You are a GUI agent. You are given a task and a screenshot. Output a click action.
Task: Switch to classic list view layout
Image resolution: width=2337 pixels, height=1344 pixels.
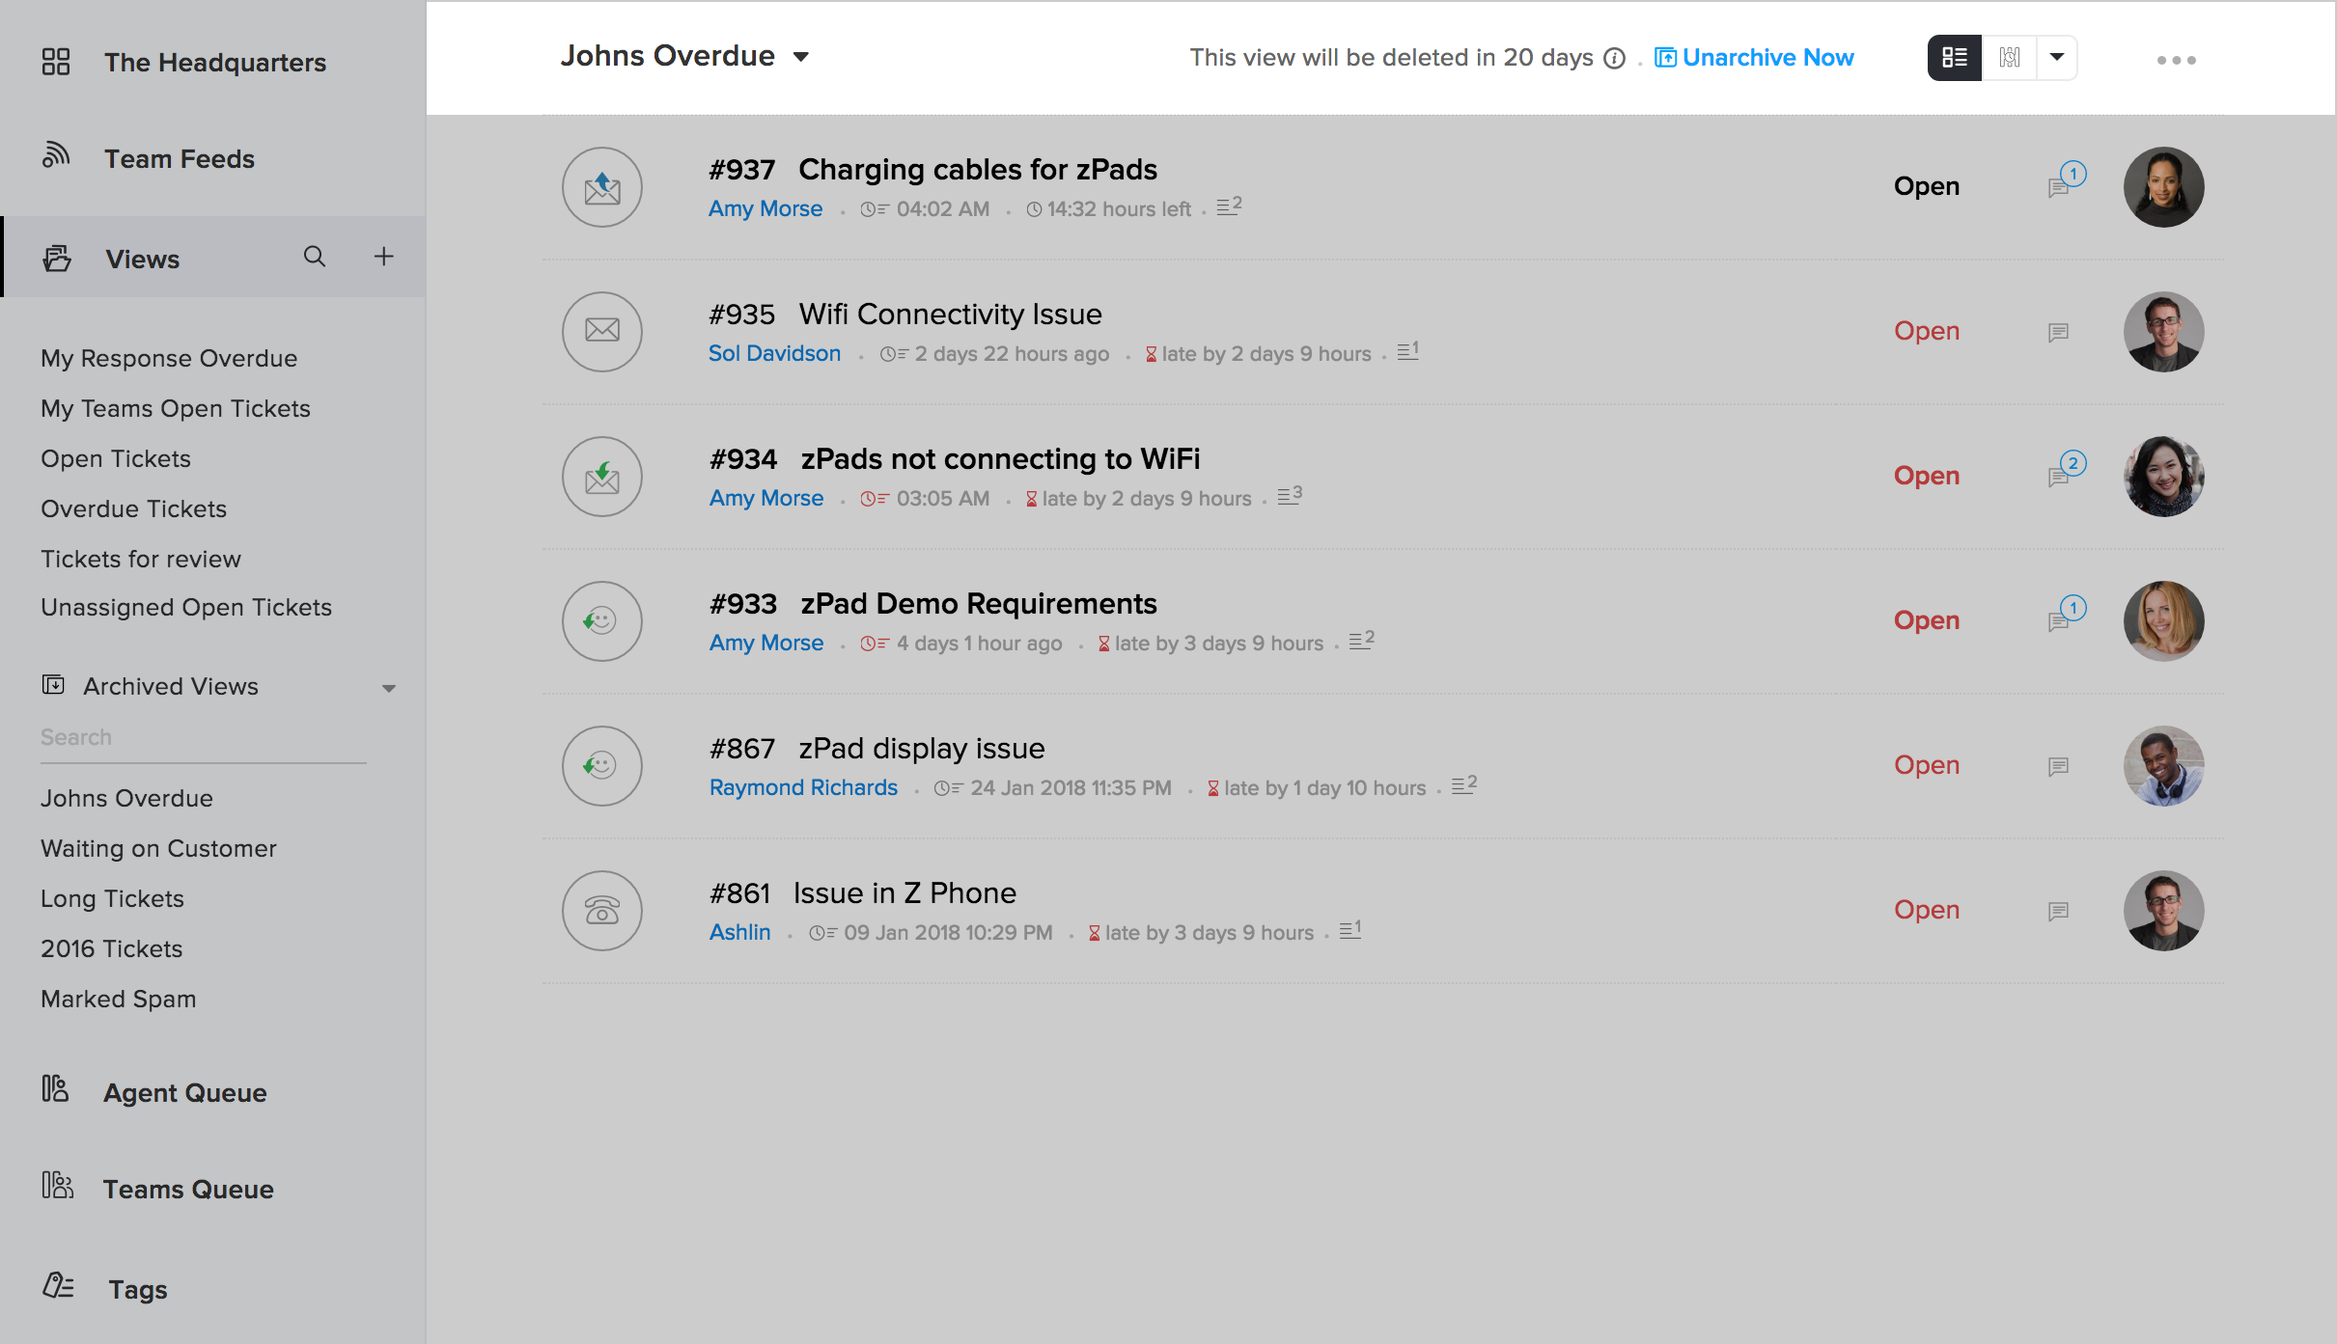click(x=1955, y=58)
